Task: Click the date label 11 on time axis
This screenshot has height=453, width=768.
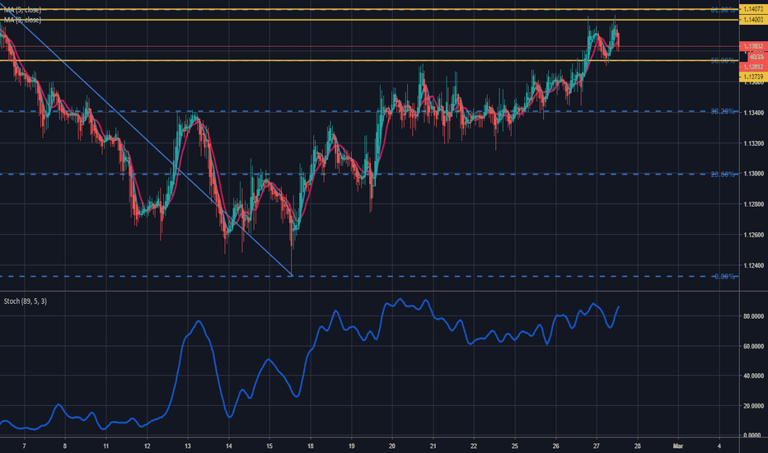Action: [x=105, y=446]
